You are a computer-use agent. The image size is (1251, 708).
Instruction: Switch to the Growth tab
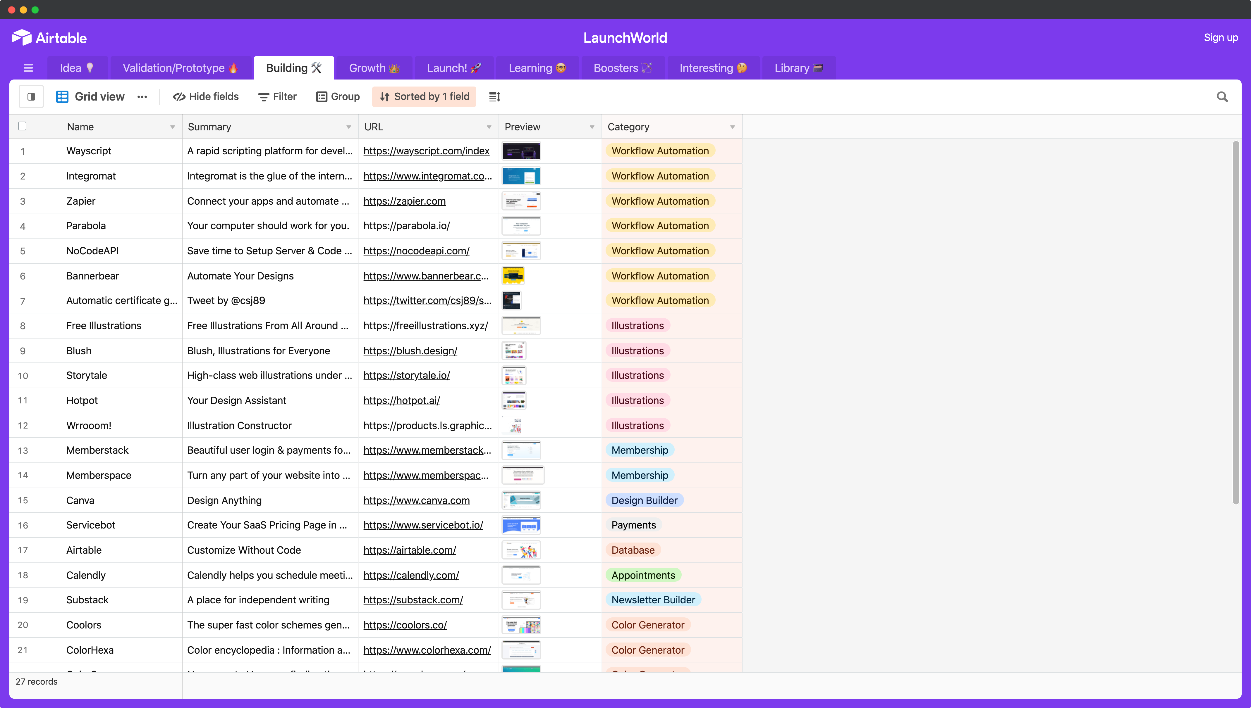coord(374,68)
